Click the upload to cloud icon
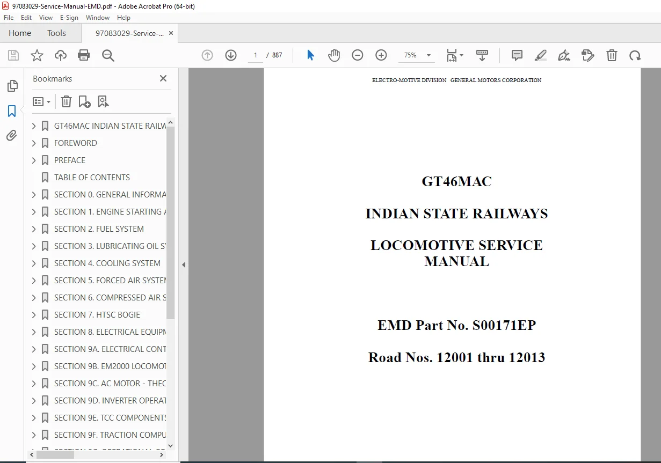Screen dimensions: 661x463 tap(61, 55)
